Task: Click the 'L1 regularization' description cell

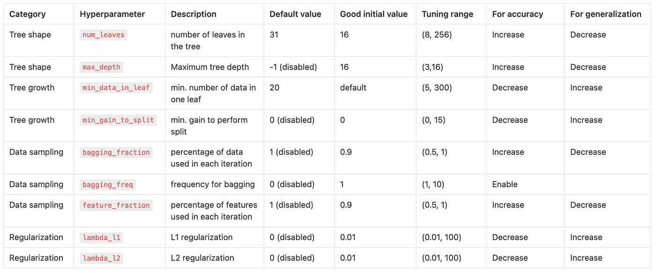Action: [201, 237]
